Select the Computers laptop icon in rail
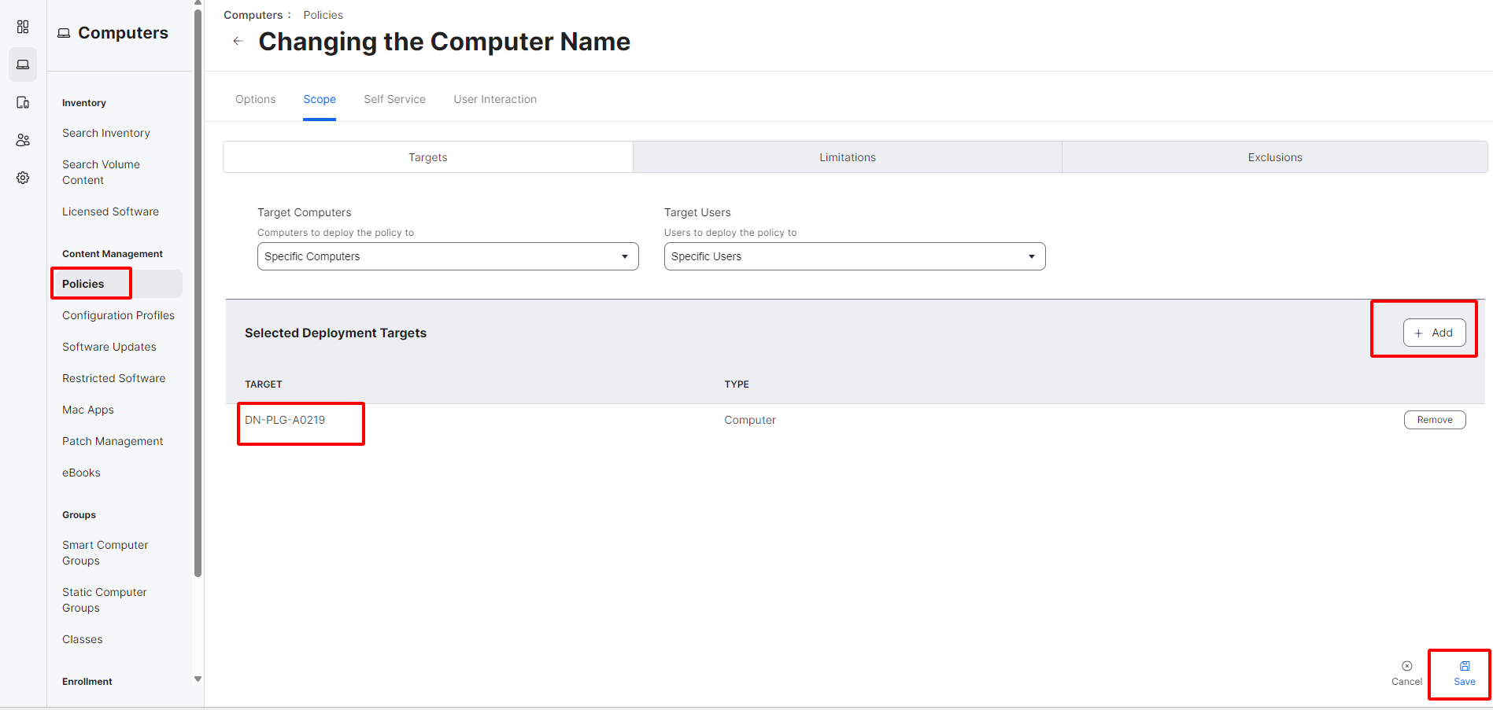Viewport: 1493px width, 710px height. coord(23,64)
